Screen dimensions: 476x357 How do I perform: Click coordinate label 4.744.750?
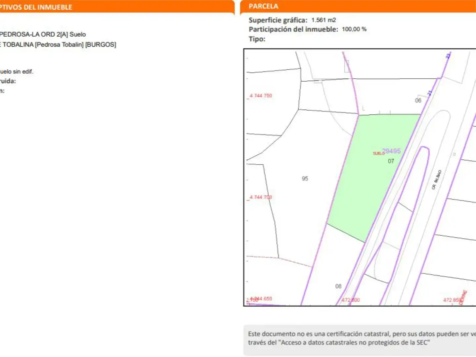coord(260,96)
